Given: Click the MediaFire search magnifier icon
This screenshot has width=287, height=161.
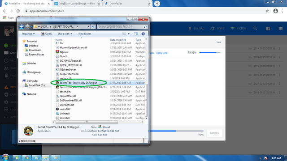Looking at the screenshot, I should coord(255,29).
